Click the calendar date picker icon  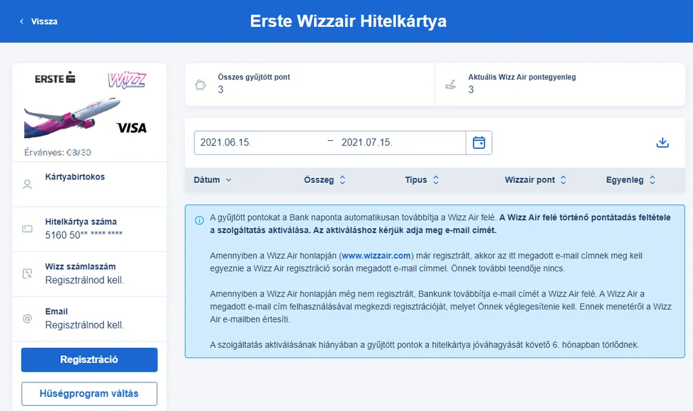(478, 143)
